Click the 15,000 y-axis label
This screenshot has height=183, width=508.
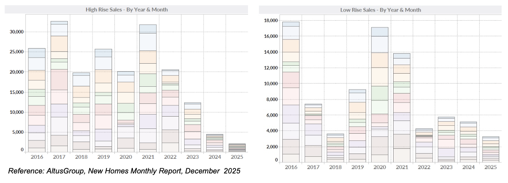[17, 92]
